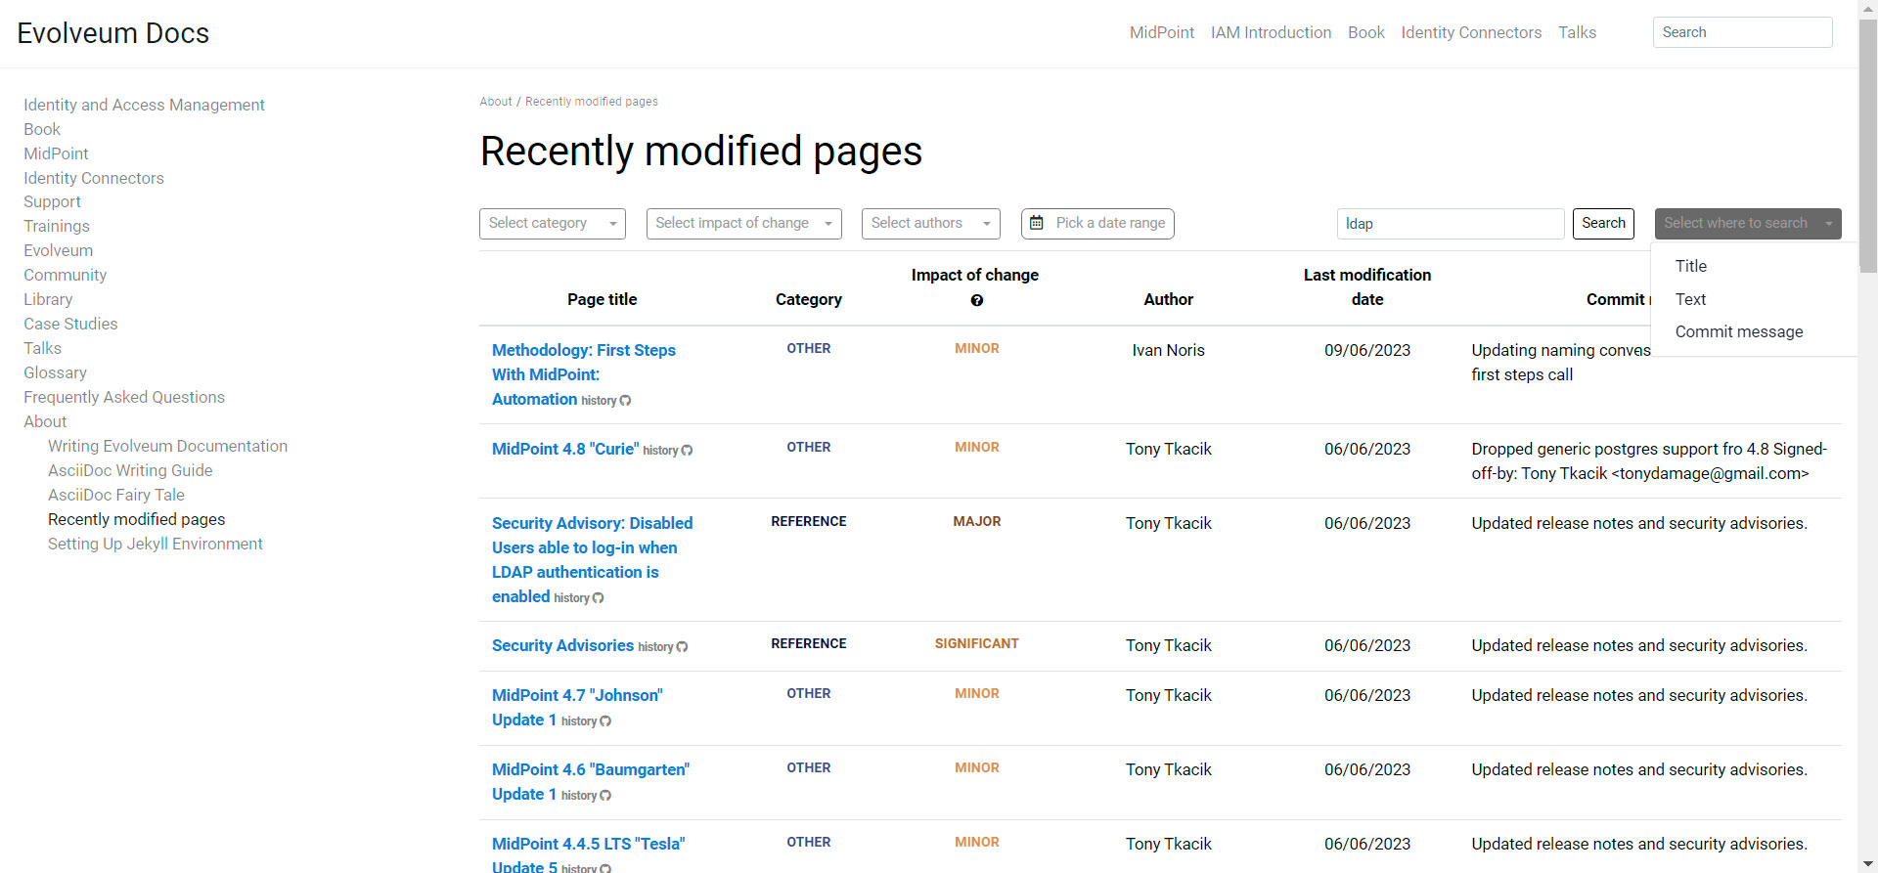The width and height of the screenshot is (1878, 873).
Task: Open MidPoint in the sidebar
Action: [x=56, y=153]
